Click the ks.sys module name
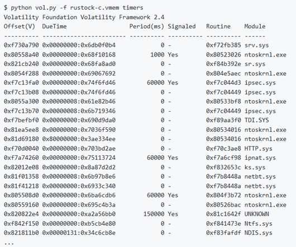This screenshot has height=247, width=296. 255,167
